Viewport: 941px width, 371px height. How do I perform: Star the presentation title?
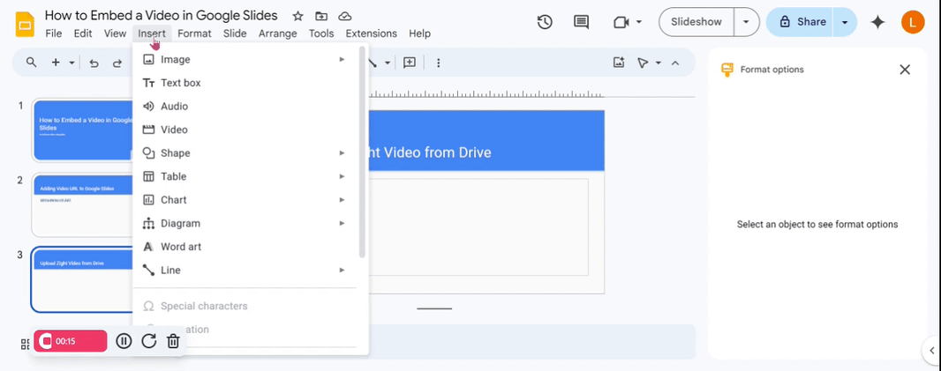click(298, 16)
